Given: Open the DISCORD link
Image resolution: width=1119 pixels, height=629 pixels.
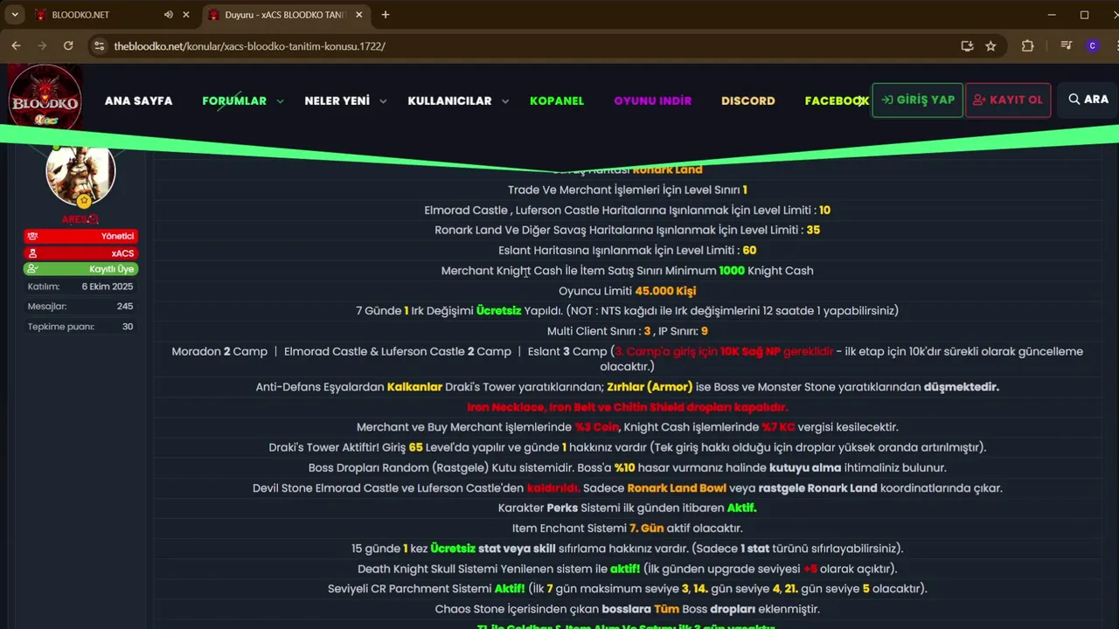Looking at the screenshot, I should pos(747,100).
